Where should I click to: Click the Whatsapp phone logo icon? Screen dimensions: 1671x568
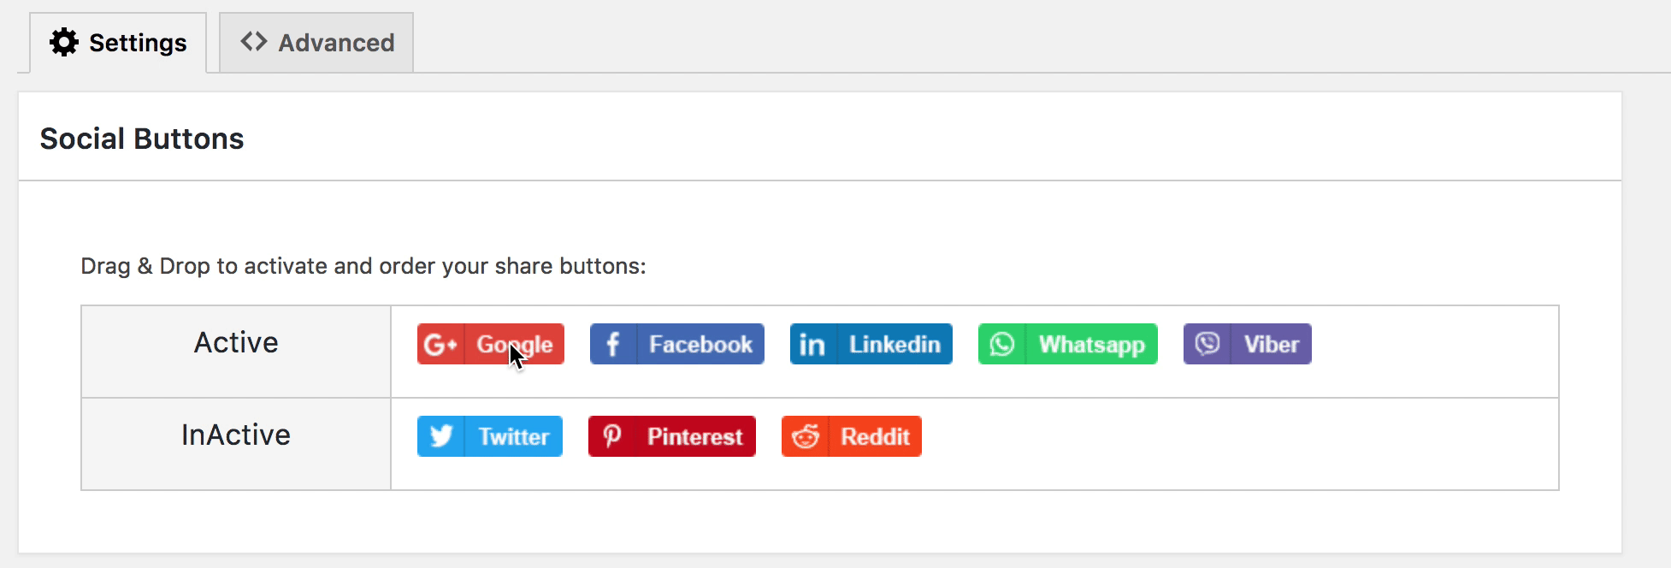(1001, 345)
